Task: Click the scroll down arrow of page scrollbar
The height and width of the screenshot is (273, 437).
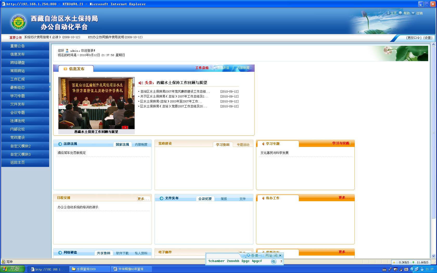Action: pos(433,256)
